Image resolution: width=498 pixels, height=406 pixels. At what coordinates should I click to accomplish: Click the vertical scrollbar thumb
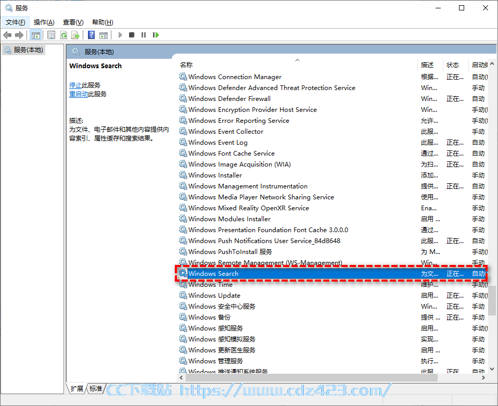click(492, 300)
